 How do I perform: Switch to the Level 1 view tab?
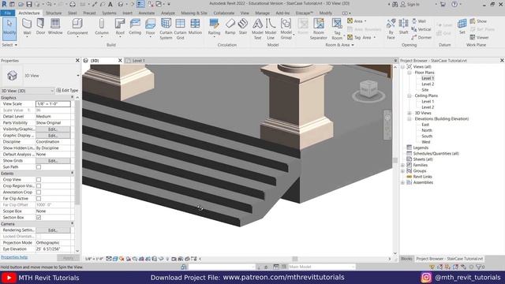click(139, 61)
